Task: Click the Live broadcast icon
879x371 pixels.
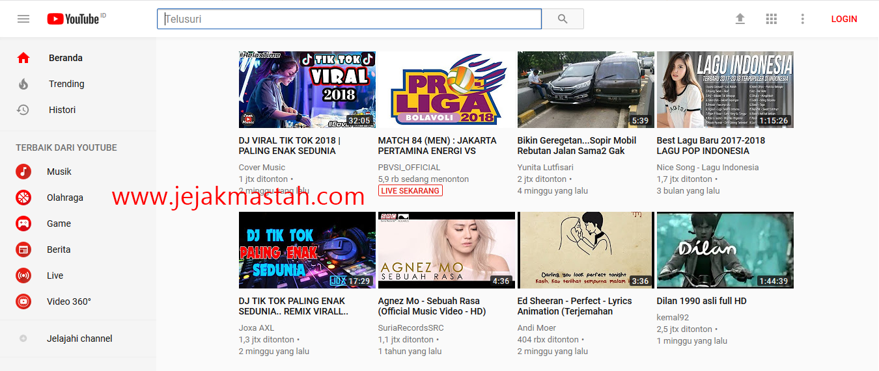Action: (23, 275)
